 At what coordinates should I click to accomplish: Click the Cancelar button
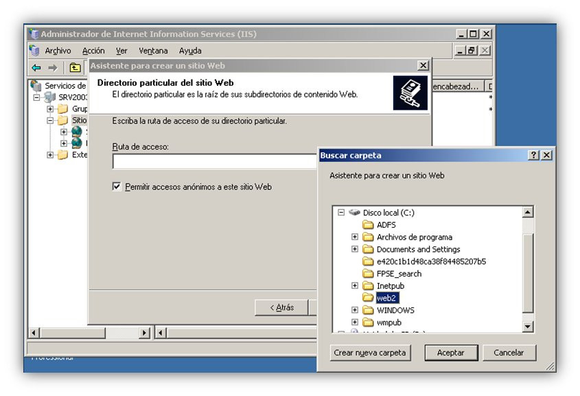[509, 353]
